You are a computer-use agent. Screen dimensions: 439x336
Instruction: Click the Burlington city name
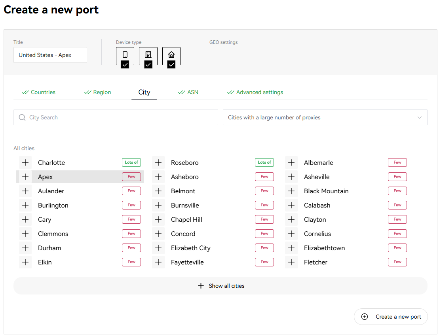tap(53, 206)
